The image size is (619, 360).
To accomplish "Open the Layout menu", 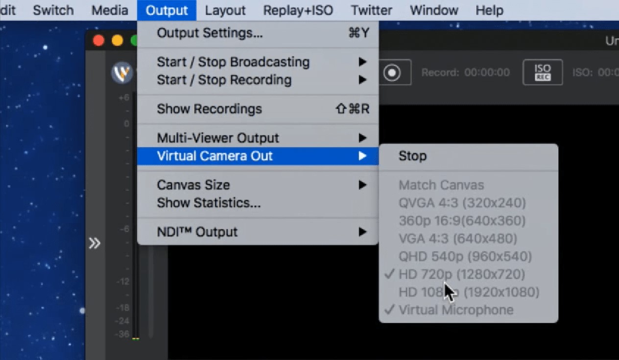I will 225,10.
